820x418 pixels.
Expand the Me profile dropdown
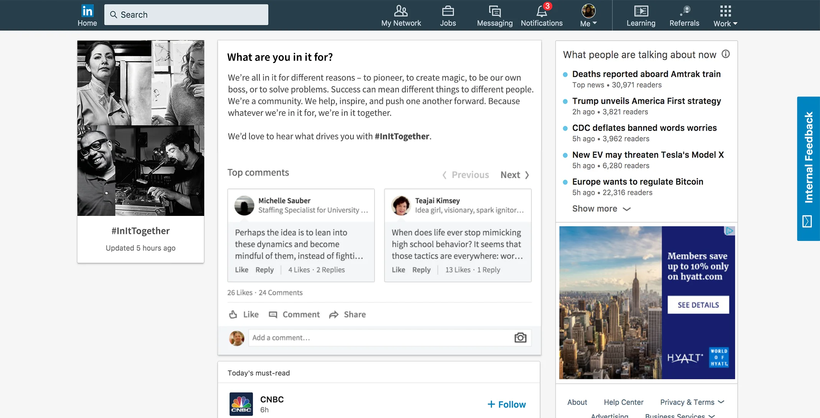pos(588,23)
